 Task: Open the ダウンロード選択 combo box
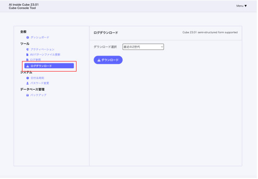[x=143, y=47]
